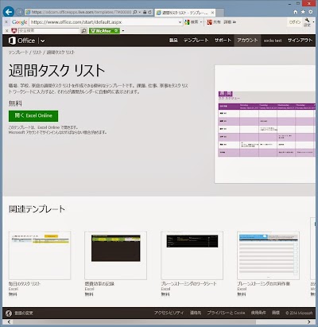
Task: Click the 毎日のタスク リスト title link
Action: click(x=25, y=283)
